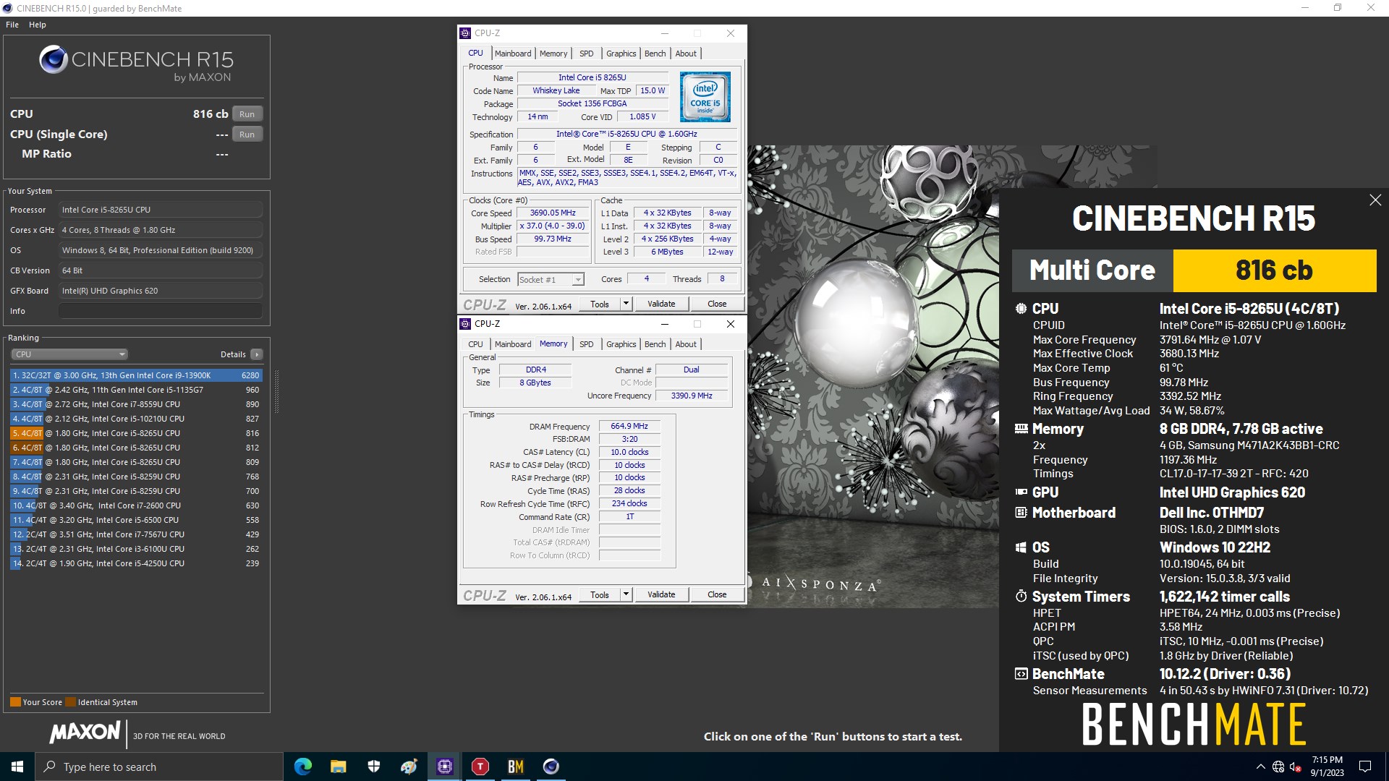Click Validate in lower CPU-Z window
1389x781 pixels.
click(x=661, y=594)
